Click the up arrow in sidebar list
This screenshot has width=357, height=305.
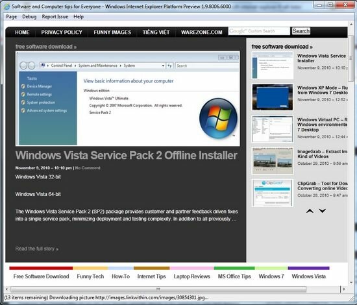(310, 211)
